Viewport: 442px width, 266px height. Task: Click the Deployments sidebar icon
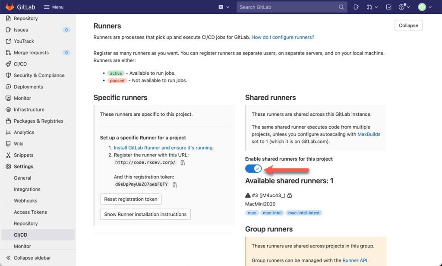click(8, 87)
